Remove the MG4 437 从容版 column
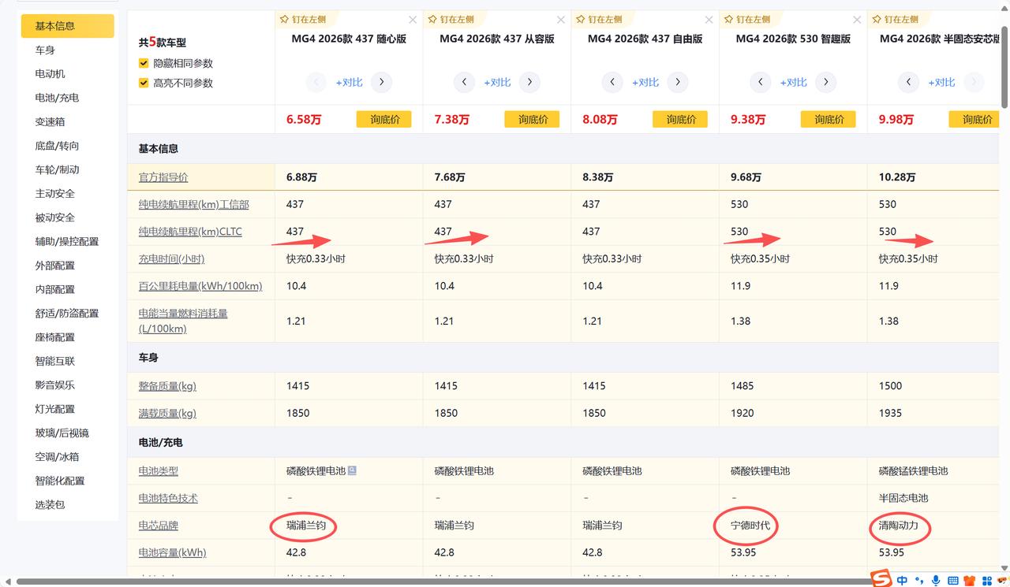This screenshot has height=587, width=1010. pos(561,20)
